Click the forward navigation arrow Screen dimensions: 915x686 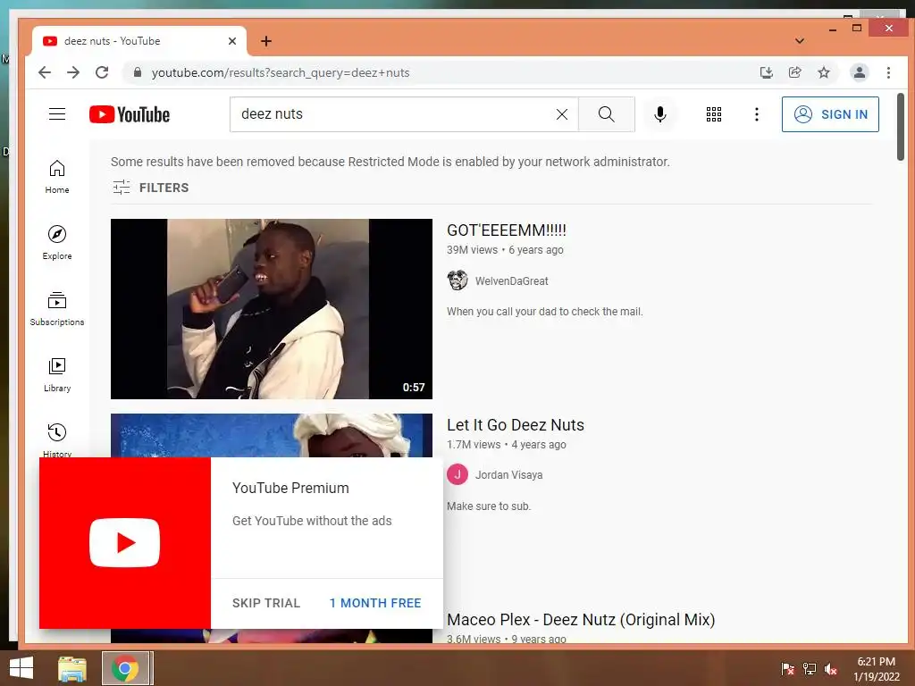point(73,72)
